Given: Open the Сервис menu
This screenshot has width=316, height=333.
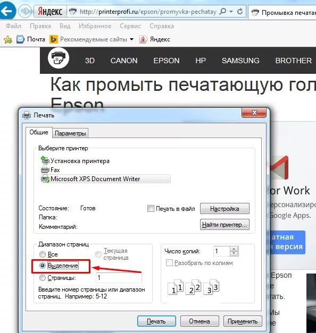Looking at the screenshot, I should pos(130,26).
